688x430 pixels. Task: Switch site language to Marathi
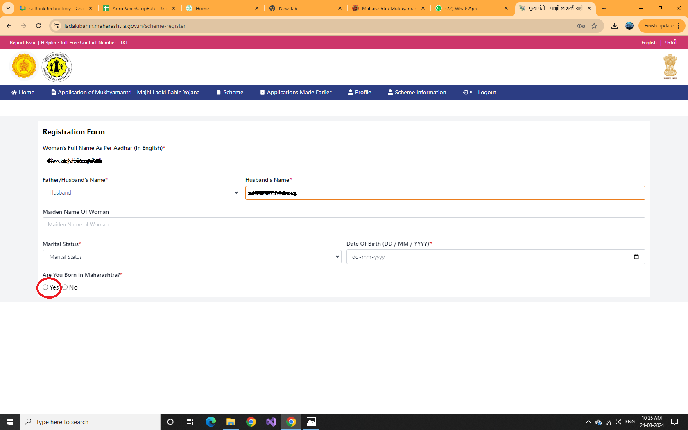click(670, 42)
